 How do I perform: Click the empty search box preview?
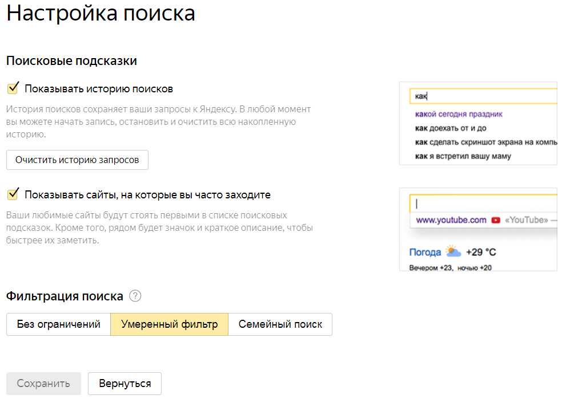tap(483, 203)
